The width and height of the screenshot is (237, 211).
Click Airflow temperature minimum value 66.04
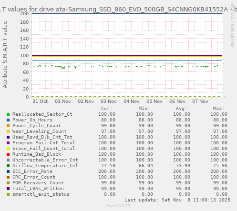146,166
